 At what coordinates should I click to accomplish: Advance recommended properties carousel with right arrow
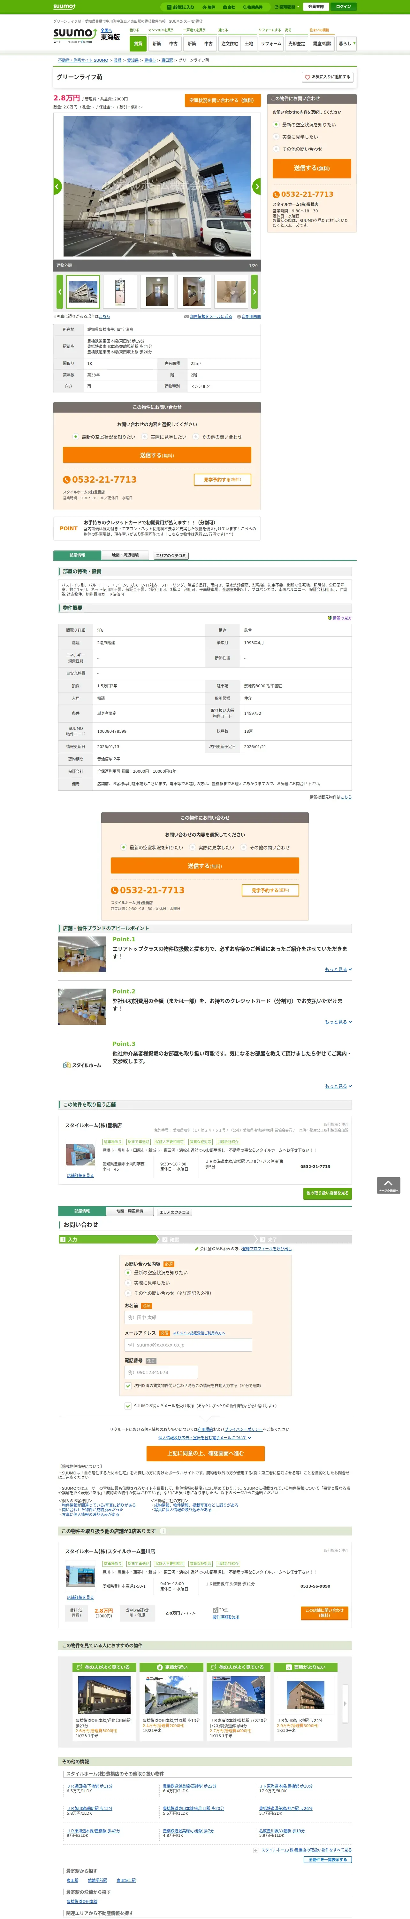345,1703
